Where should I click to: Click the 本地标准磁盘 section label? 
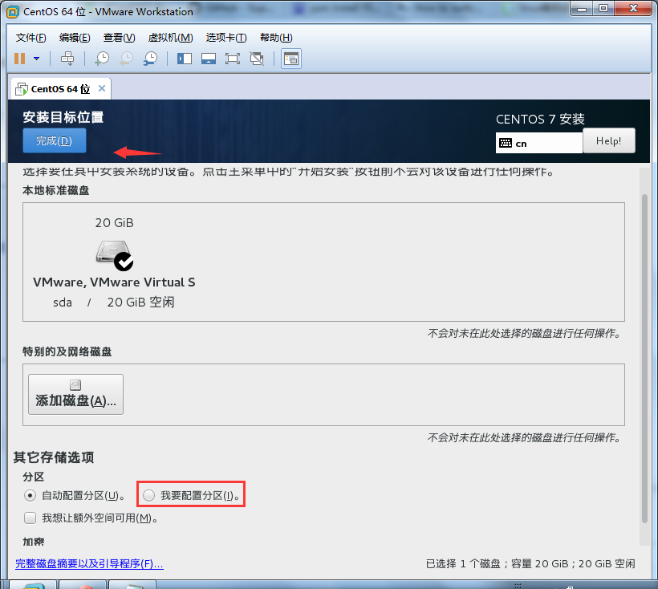[x=56, y=190]
